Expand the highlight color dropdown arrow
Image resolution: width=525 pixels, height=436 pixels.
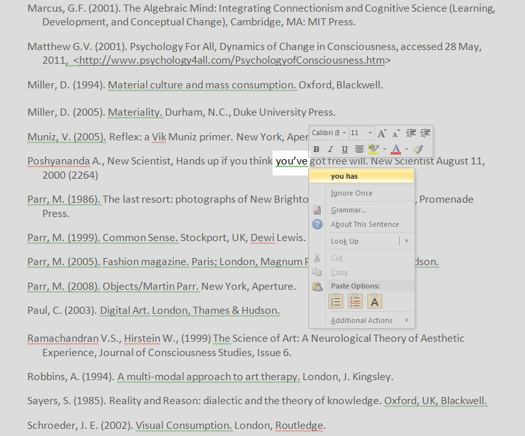383,149
